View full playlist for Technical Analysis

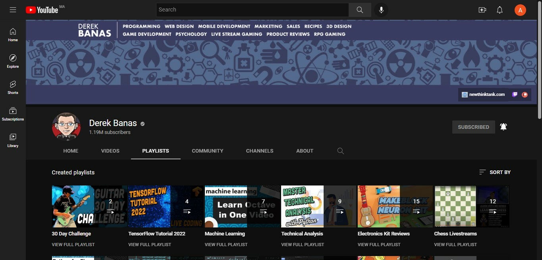(x=303, y=245)
